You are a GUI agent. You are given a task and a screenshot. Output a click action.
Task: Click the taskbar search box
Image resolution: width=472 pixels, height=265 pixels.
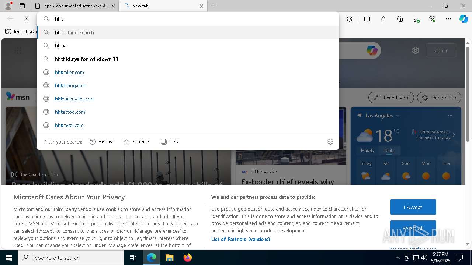(x=71, y=258)
